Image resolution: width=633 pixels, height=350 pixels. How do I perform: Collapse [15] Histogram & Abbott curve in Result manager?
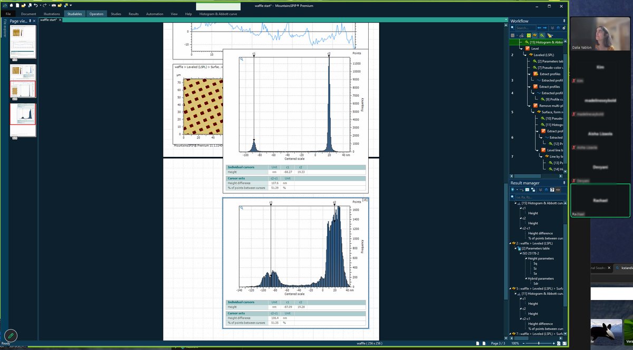click(x=515, y=203)
